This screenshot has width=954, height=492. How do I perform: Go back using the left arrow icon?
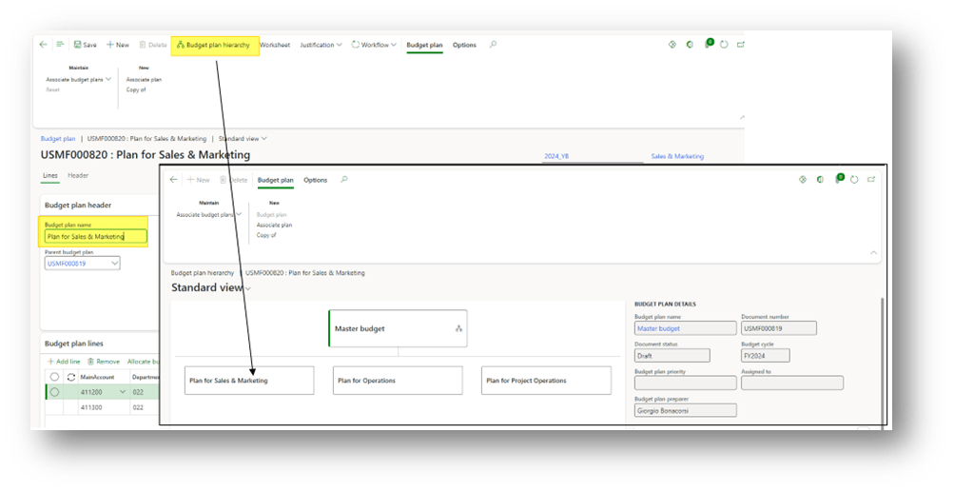(43, 45)
